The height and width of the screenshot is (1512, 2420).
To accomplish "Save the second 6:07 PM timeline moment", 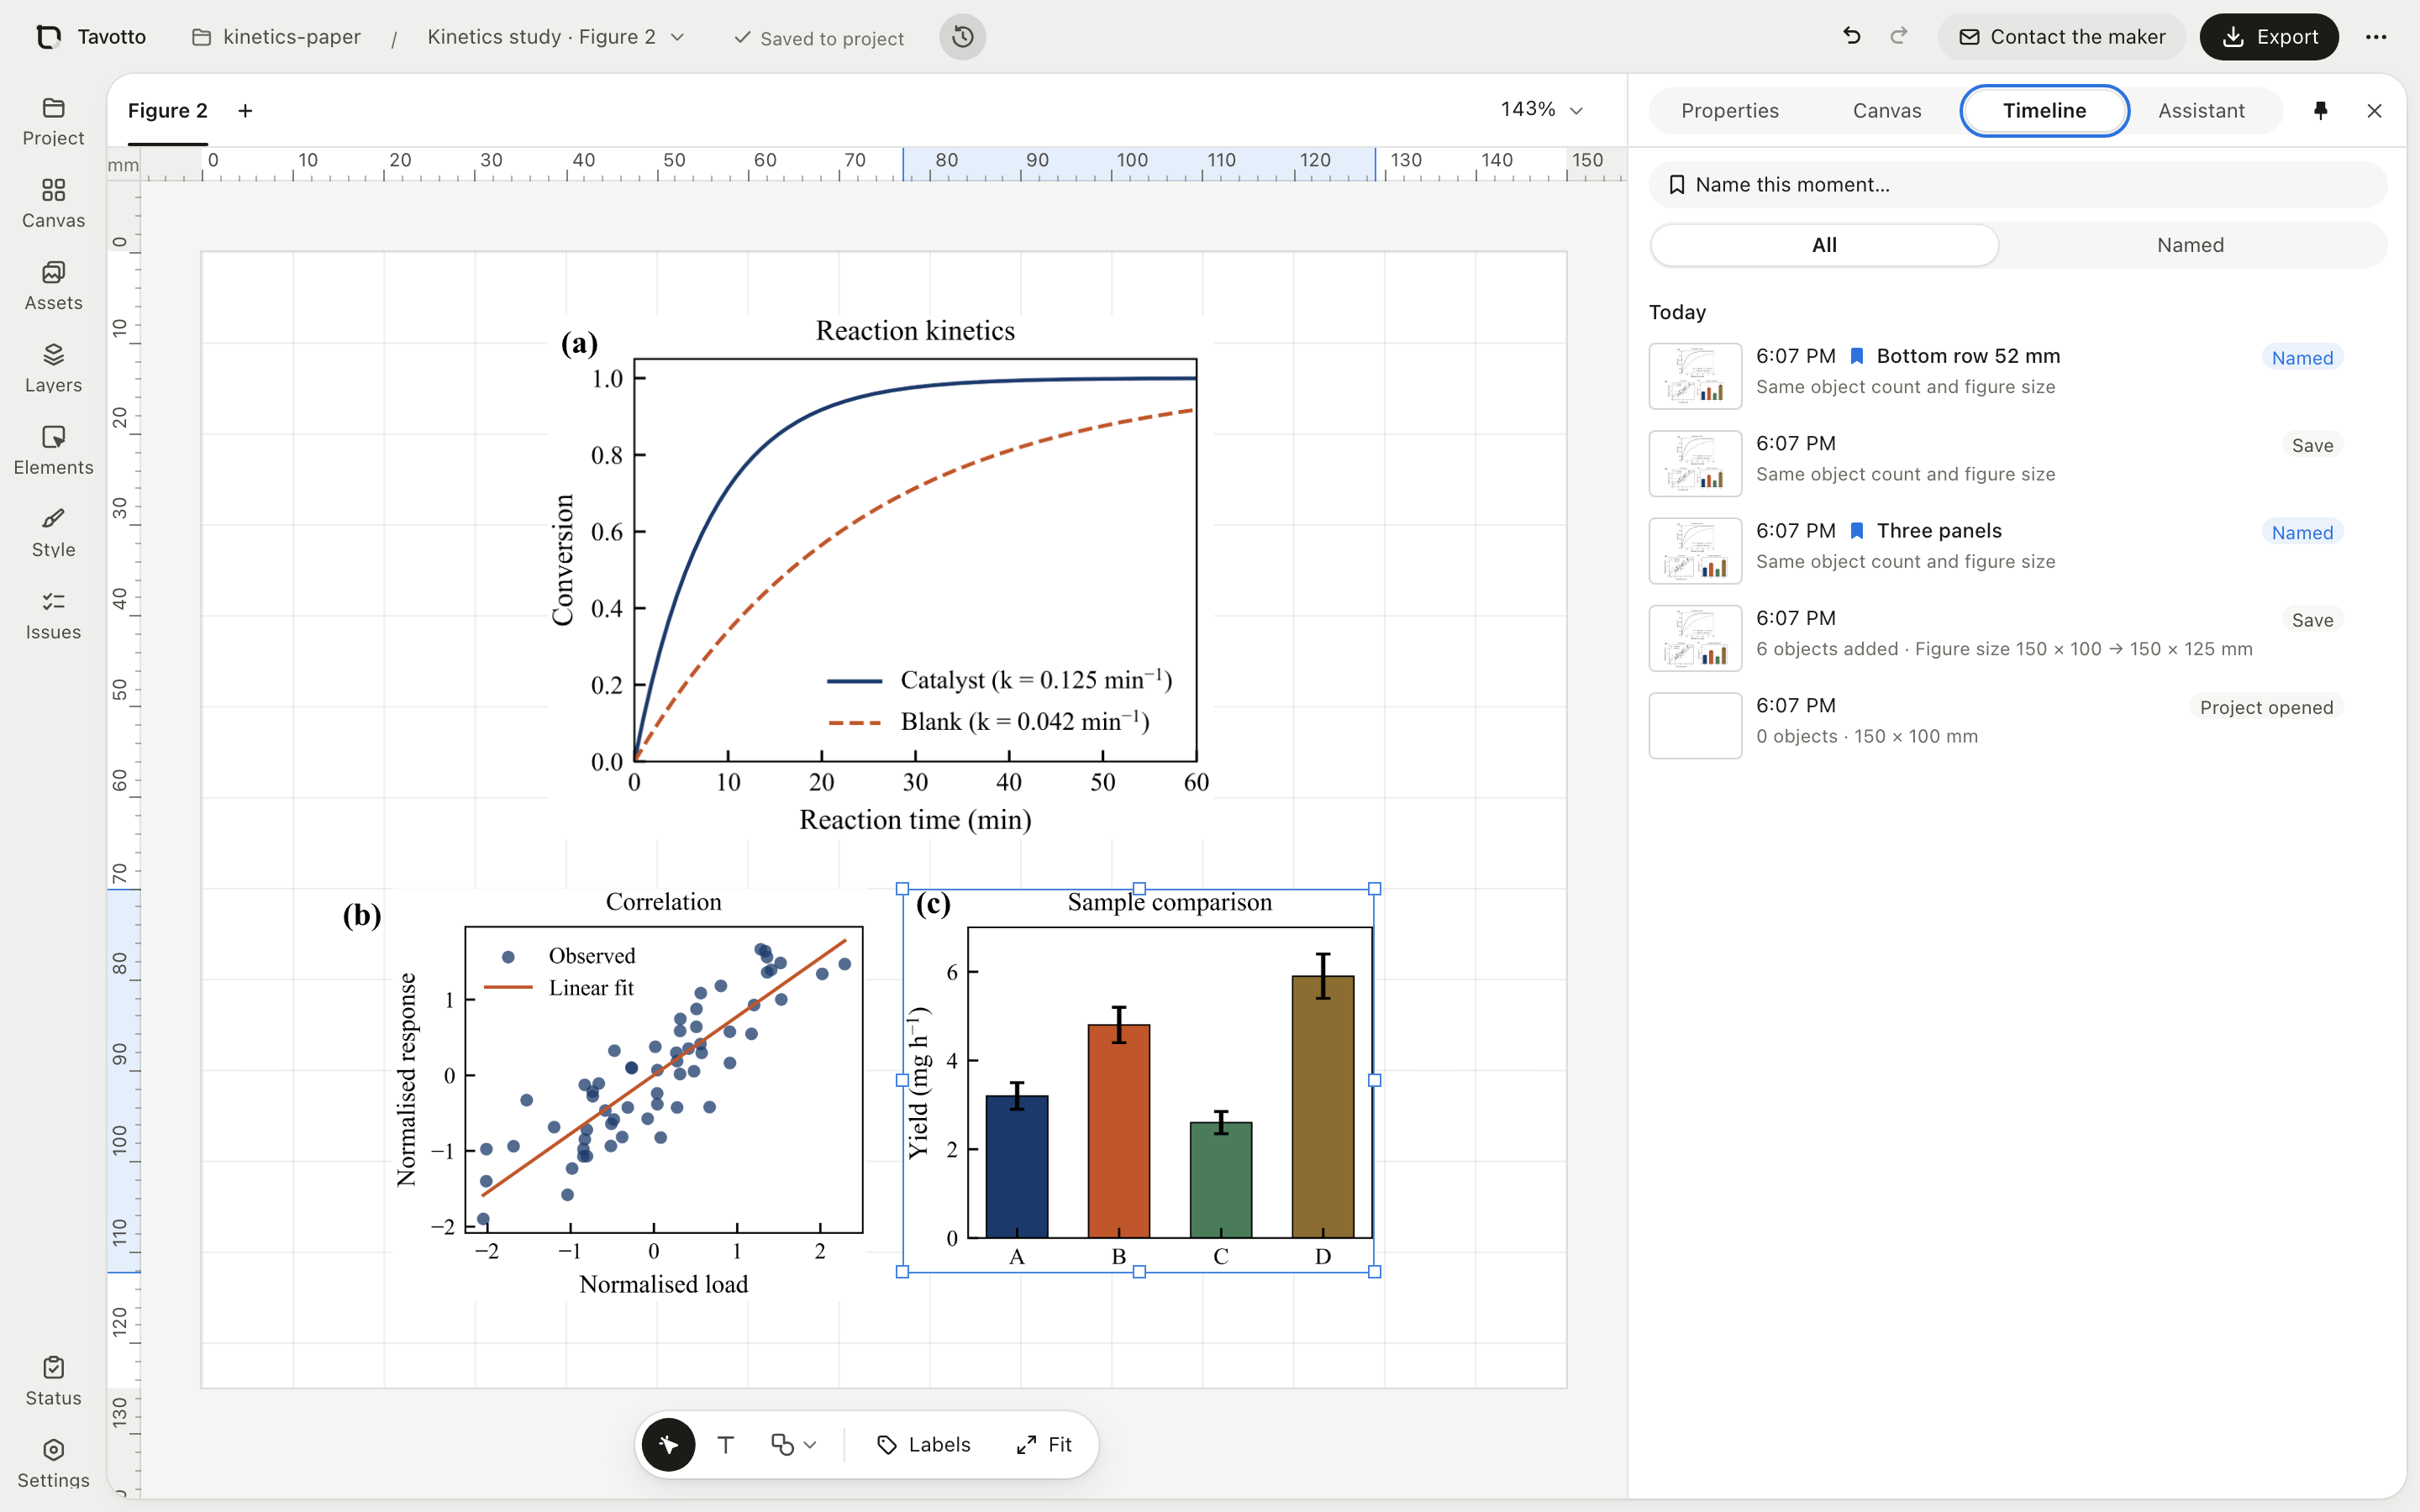I will (2312, 445).
